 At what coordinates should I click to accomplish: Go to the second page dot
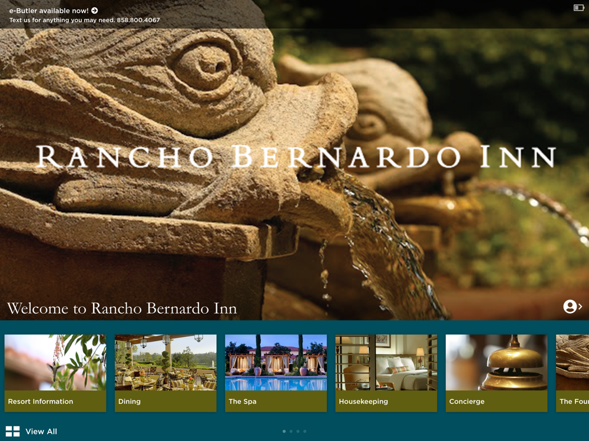click(x=291, y=431)
